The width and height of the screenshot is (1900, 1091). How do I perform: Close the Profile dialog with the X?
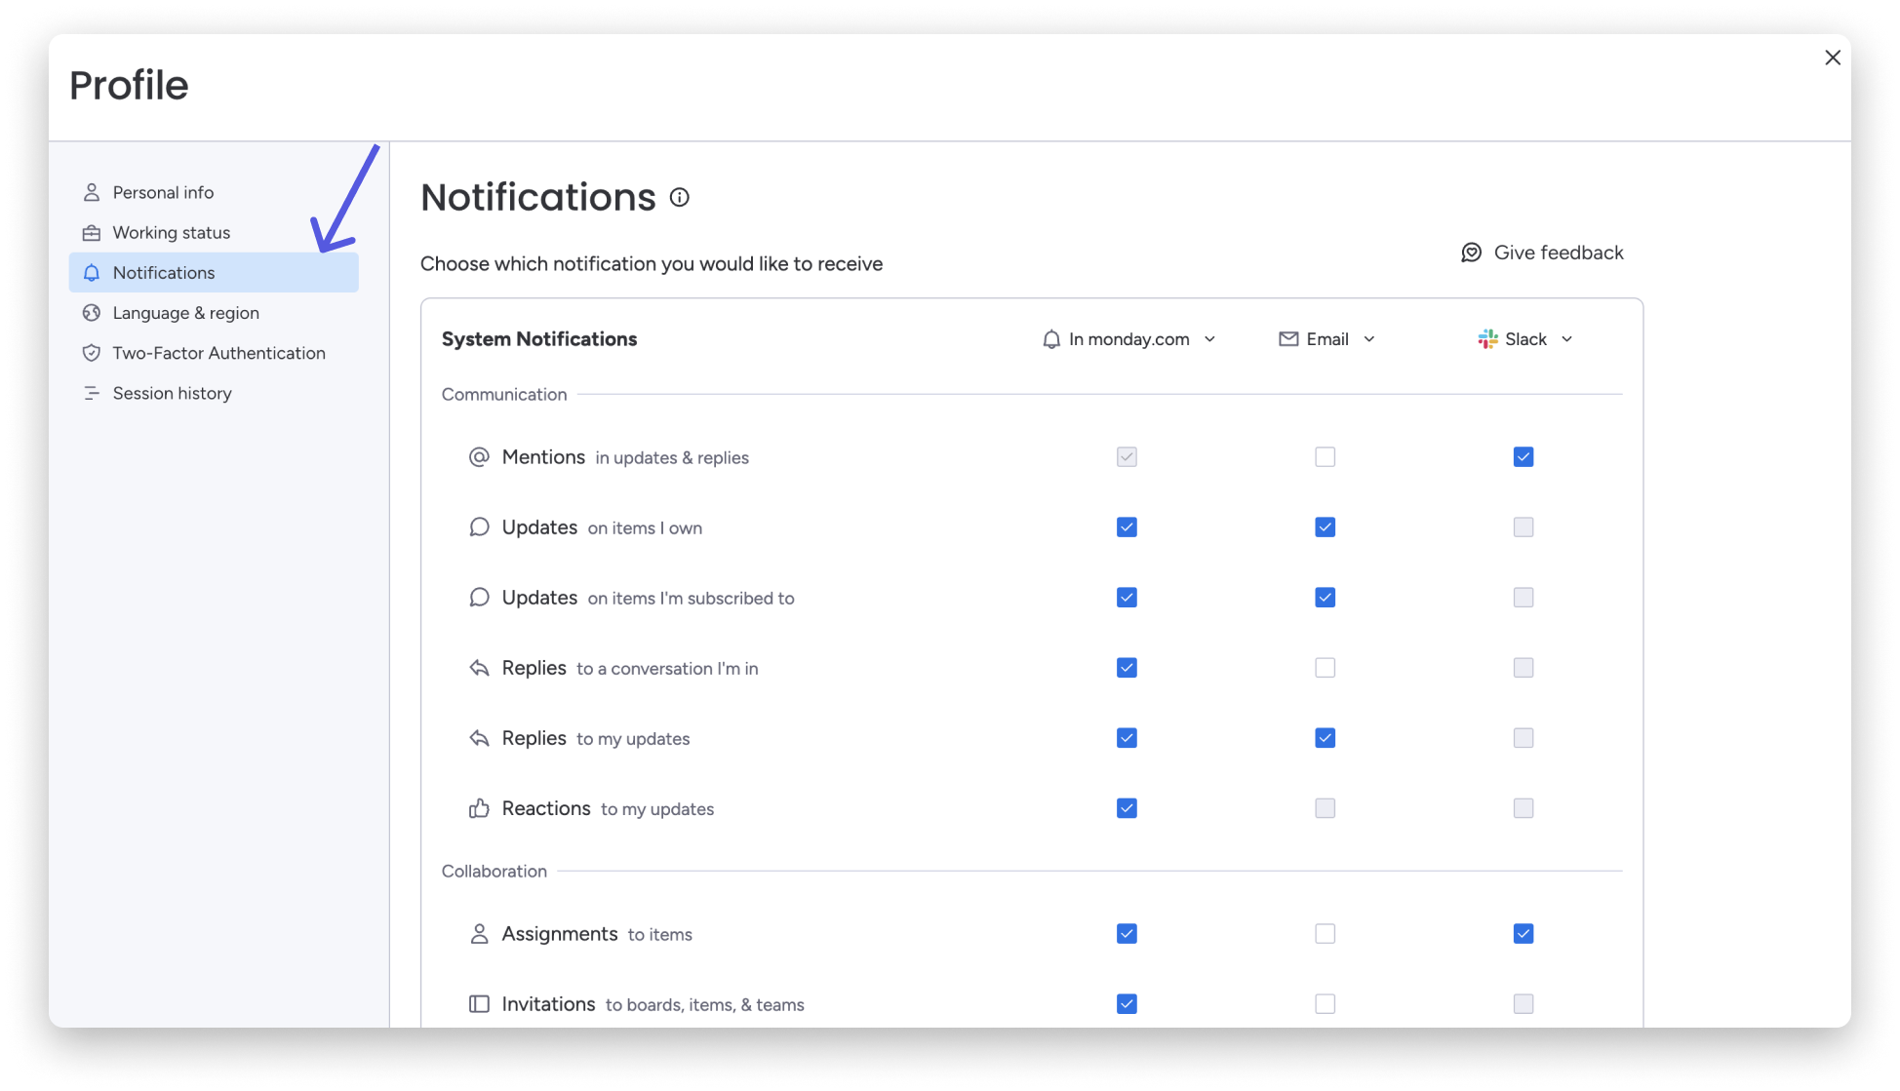coord(1833,58)
